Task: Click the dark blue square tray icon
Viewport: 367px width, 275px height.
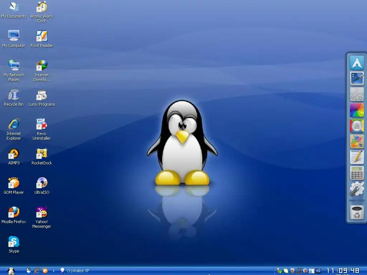Action: [x=318, y=271]
